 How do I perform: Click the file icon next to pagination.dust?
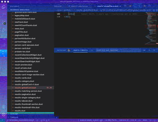pyautogui.click(x=13, y=35)
